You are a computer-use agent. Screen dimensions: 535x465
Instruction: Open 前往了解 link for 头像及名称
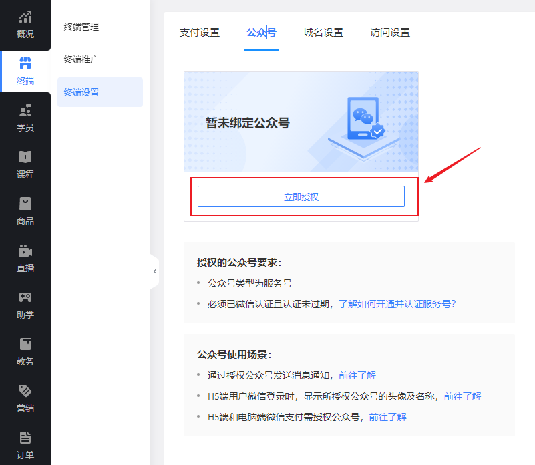point(462,396)
